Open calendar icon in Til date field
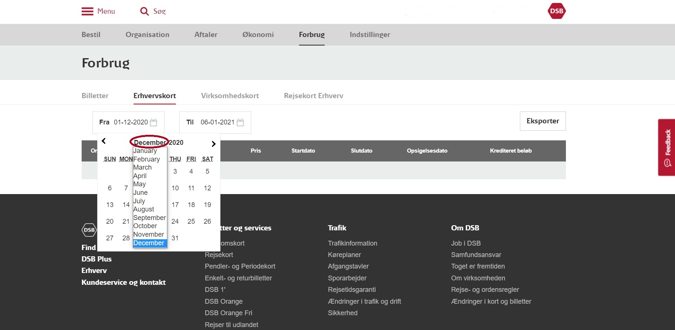 point(240,122)
